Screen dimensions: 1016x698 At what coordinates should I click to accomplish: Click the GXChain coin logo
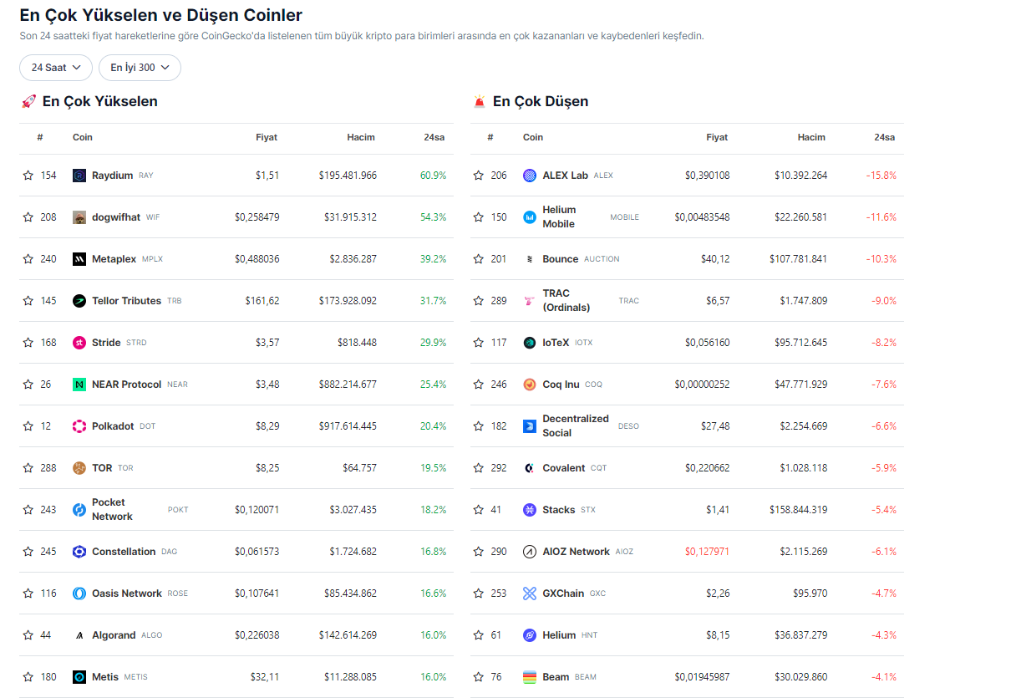click(x=530, y=594)
